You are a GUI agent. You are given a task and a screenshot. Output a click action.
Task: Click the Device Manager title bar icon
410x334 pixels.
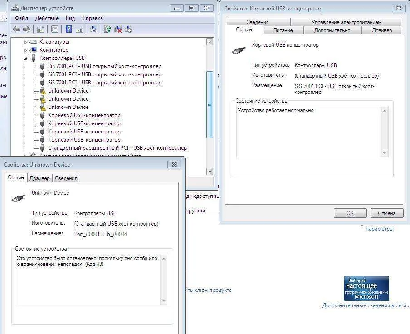[x=15, y=8]
